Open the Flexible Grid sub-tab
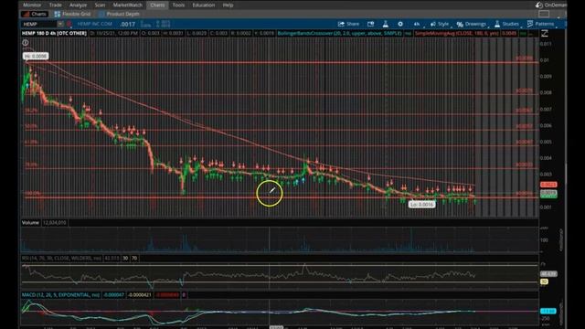 [72, 14]
